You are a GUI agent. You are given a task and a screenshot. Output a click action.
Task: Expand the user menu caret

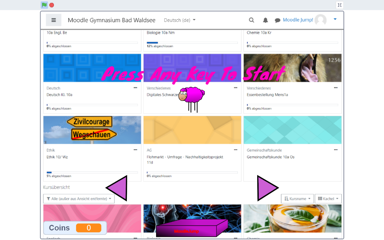(x=335, y=19)
